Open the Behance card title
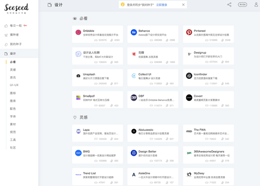 [144, 31]
